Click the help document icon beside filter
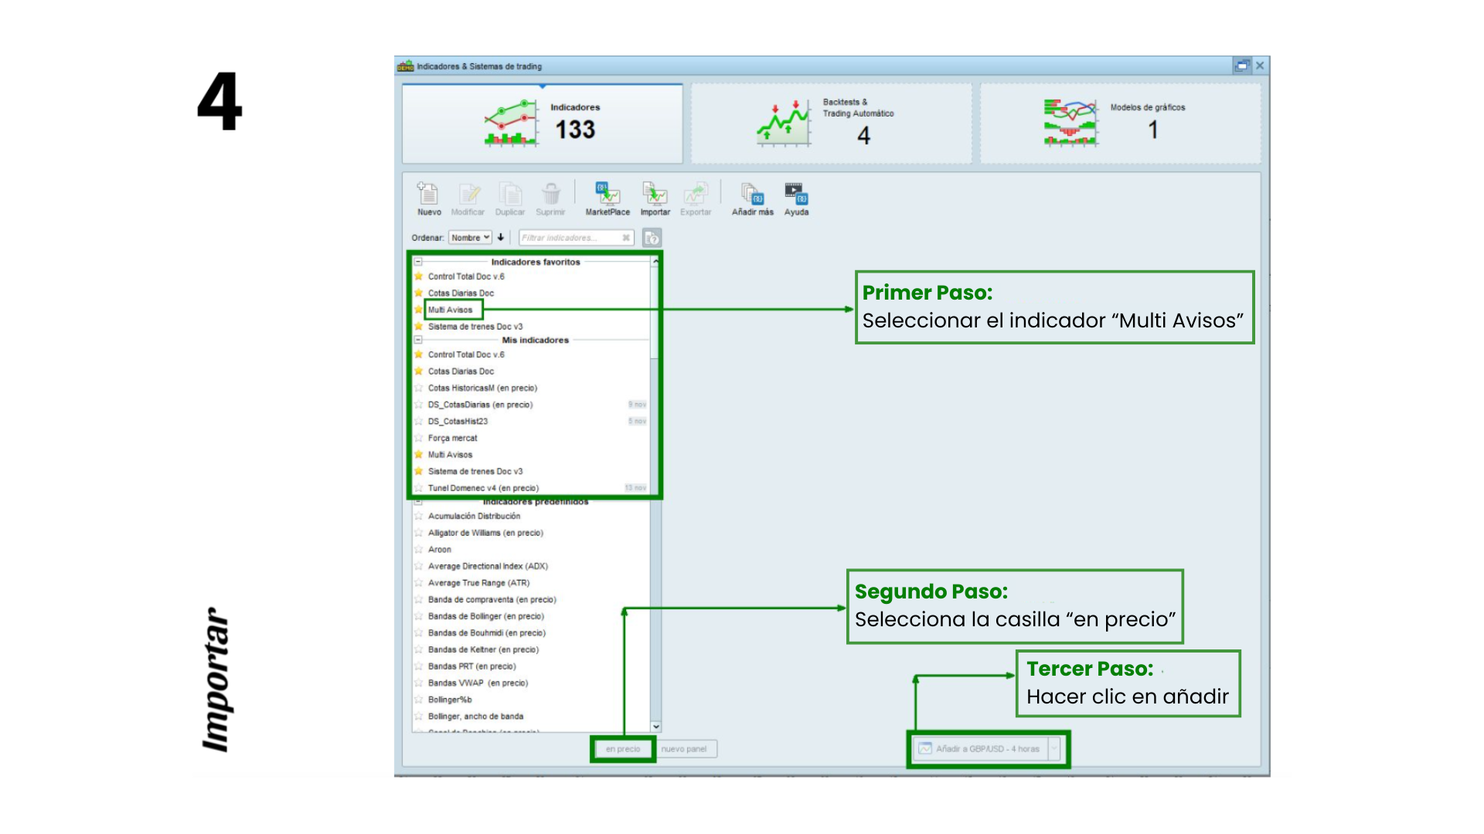The height and width of the screenshot is (834, 1484). [x=652, y=238]
